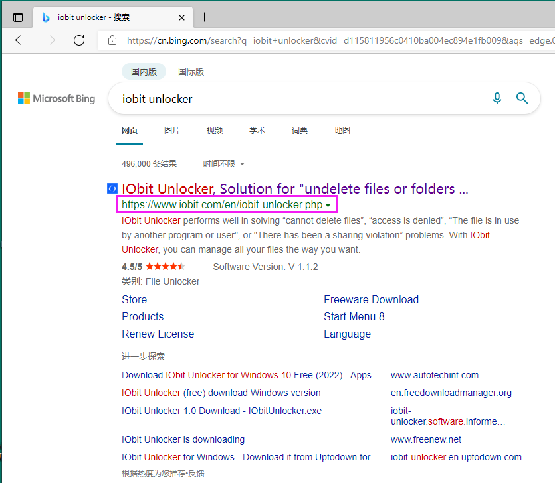Click the tab actions menu icon
Image resolution: width=555 pixels, height=483 pixels.
coord(18,17)
